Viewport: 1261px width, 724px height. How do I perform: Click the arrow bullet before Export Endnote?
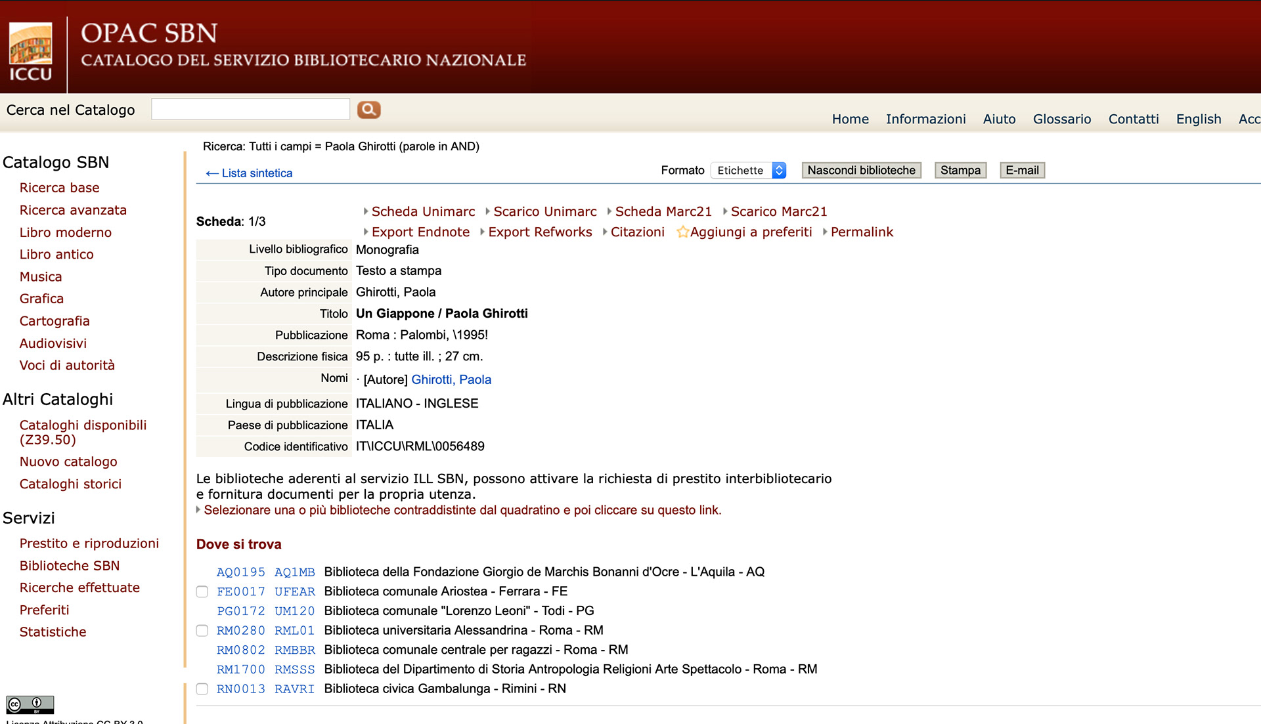pyautogui.click(x=366, y=232)
